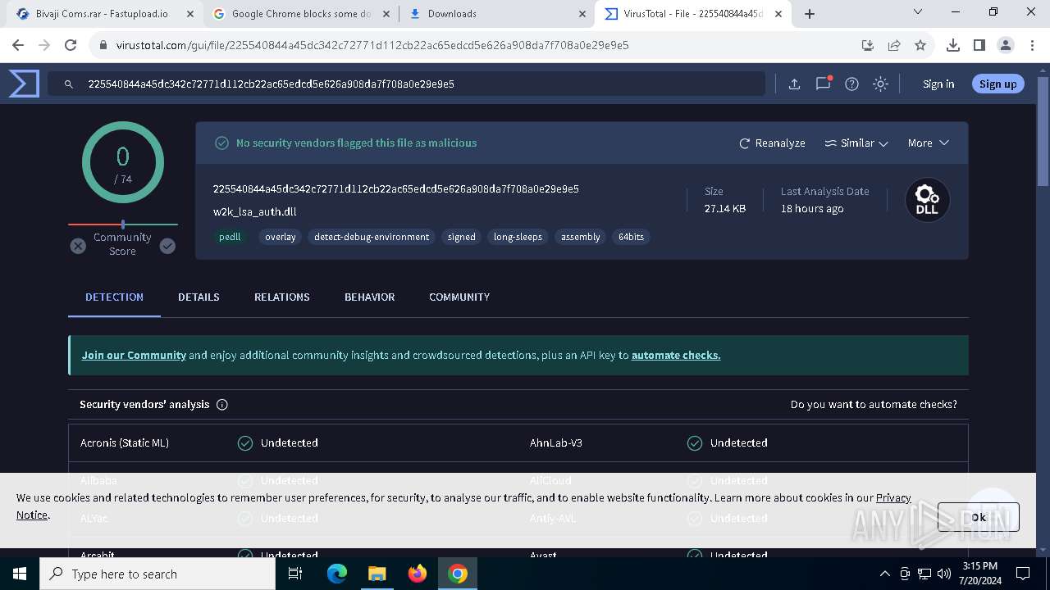The image size is (1050, 590).
Task: Click the Chrome forward arrow
Action: click(44, 45)
